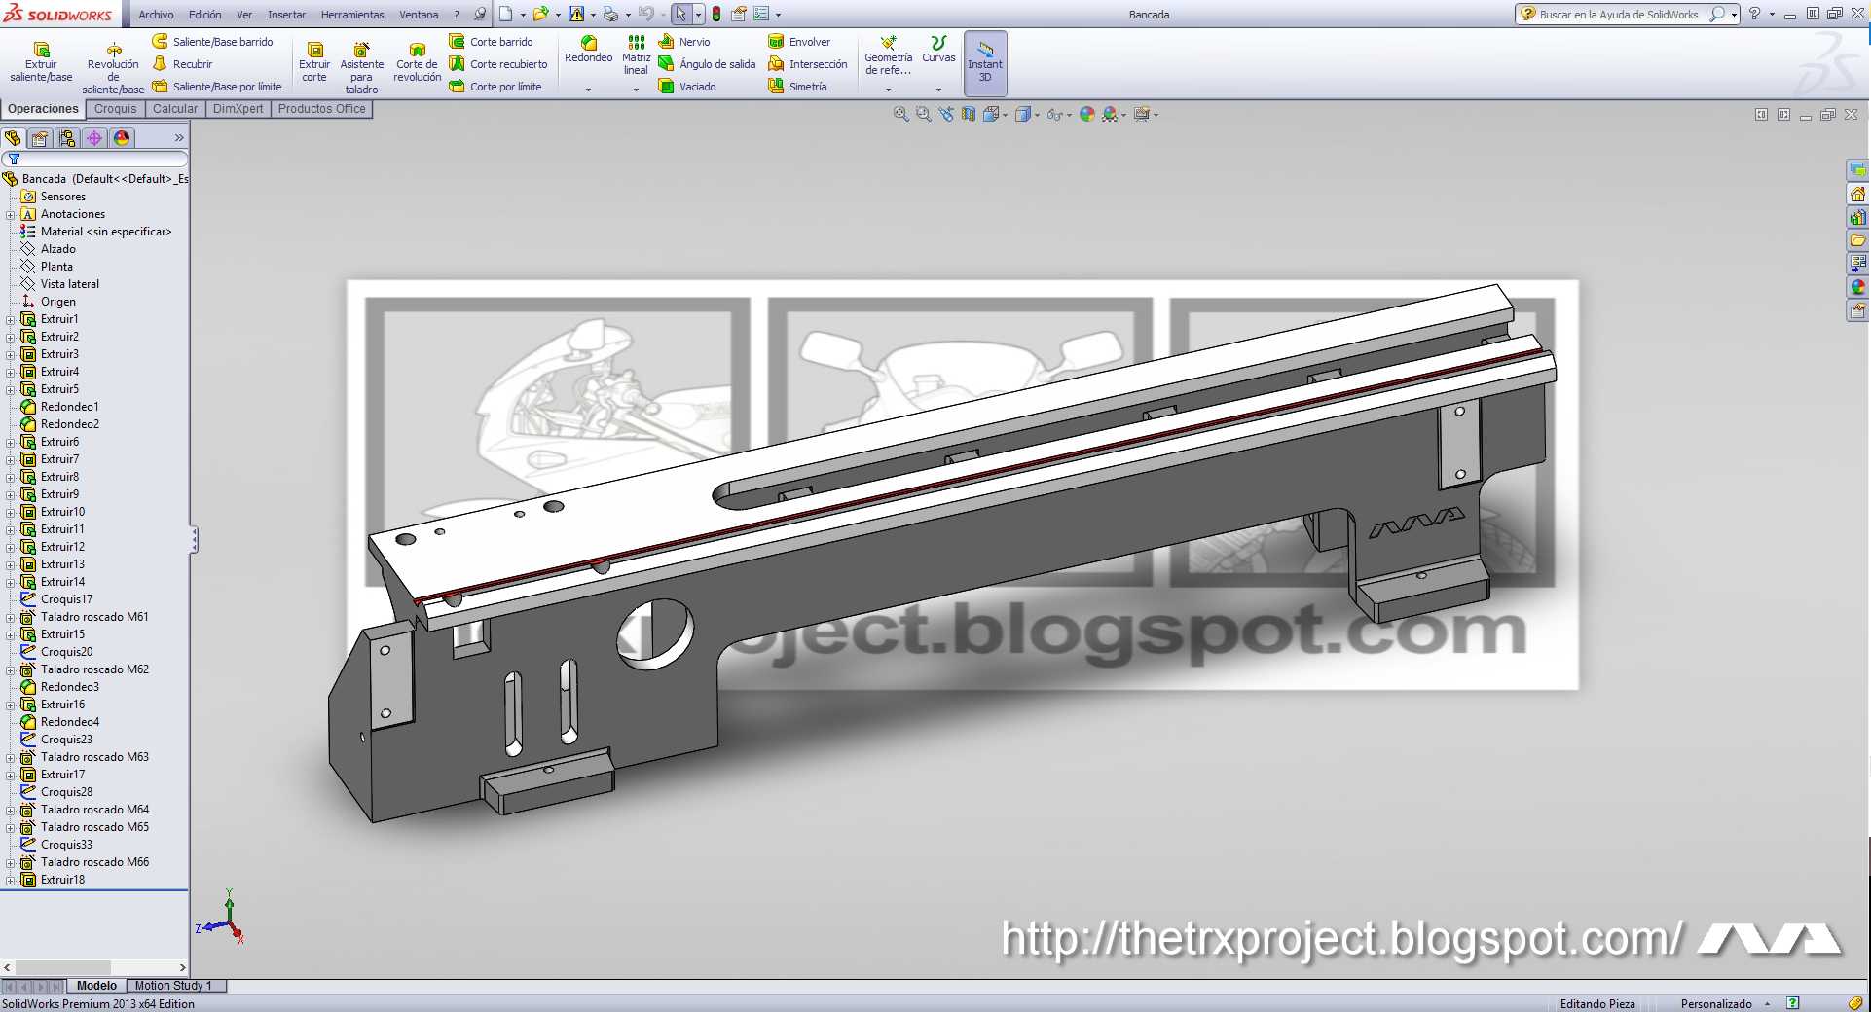Click the Ángulo de salida button

click(x=707, y=64)
